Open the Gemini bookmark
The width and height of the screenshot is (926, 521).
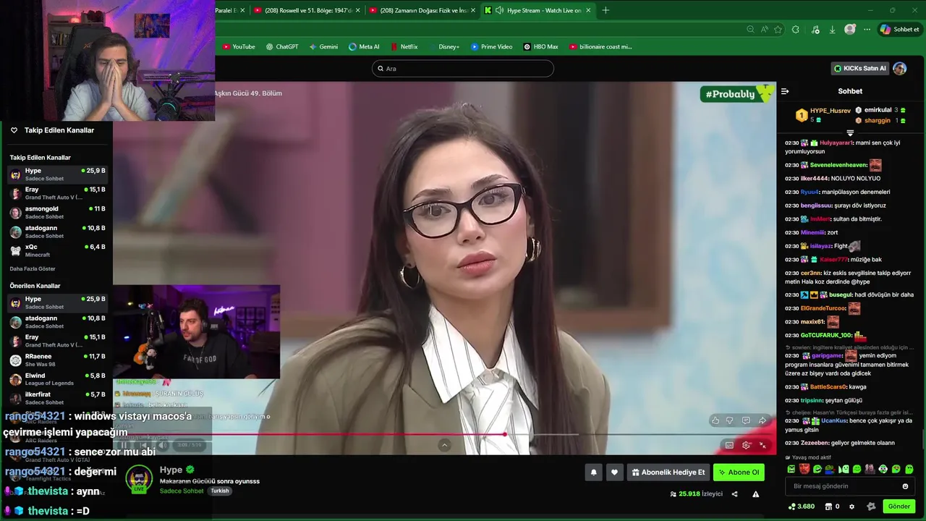point(323,46)
